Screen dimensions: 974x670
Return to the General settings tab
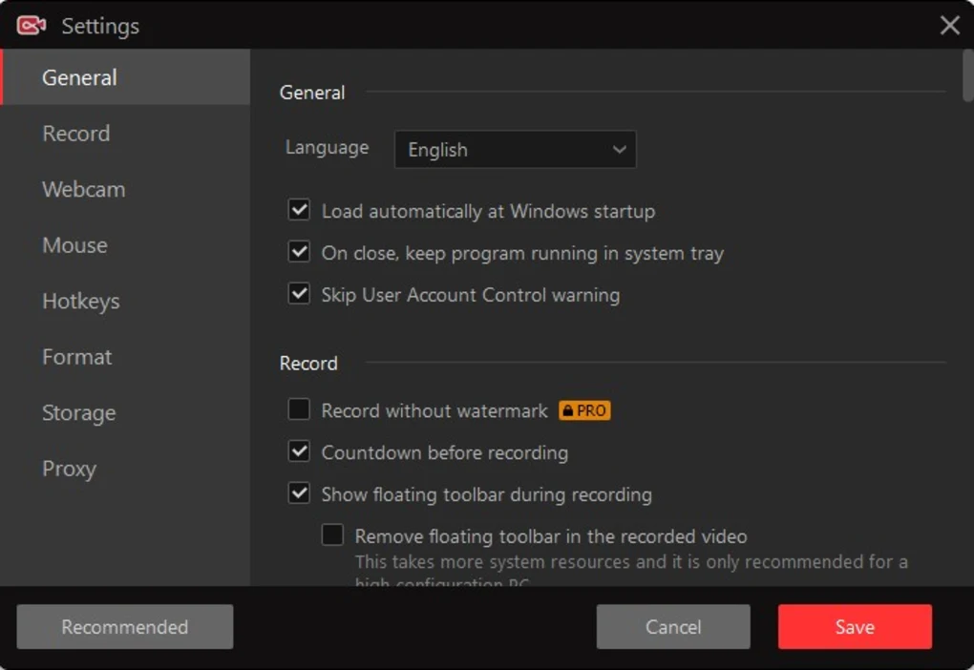click(79, 77)
